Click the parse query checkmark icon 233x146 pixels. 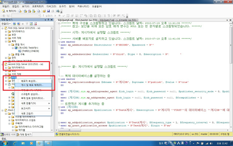tap(64, 16)
